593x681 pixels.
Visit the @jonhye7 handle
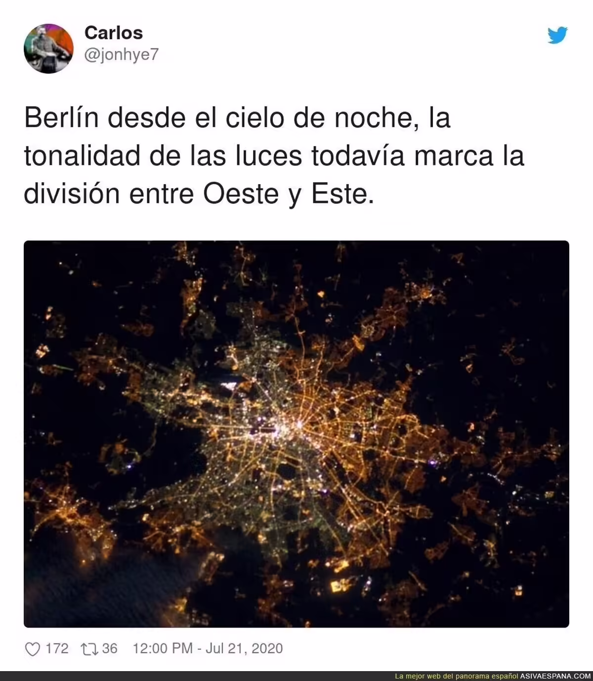pos(122,54)
